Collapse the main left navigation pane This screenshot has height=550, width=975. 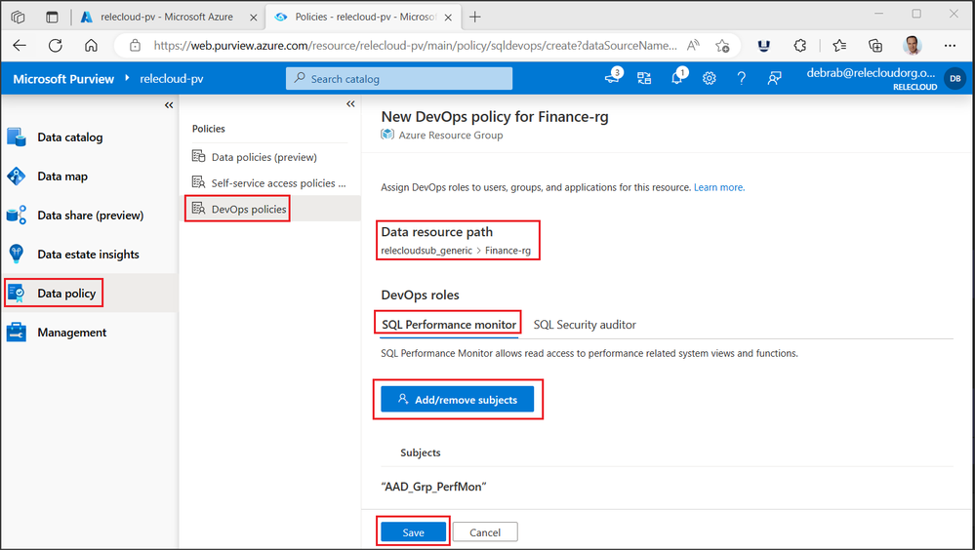169,105
